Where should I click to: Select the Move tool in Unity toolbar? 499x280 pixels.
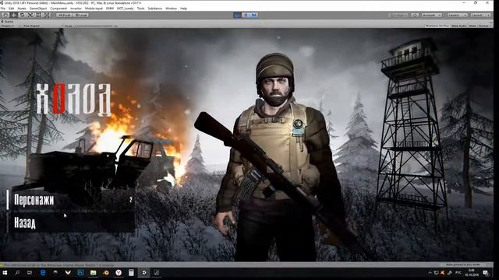click(x=14, y=15)
